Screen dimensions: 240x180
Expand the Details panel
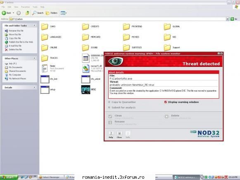coord(34,88)
